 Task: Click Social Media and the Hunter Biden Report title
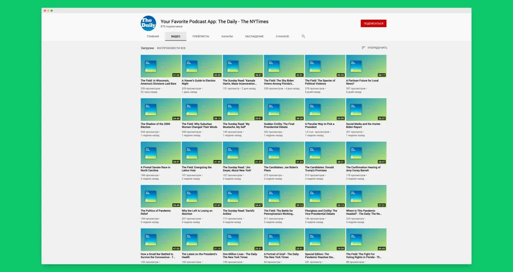tap(364, 126)
